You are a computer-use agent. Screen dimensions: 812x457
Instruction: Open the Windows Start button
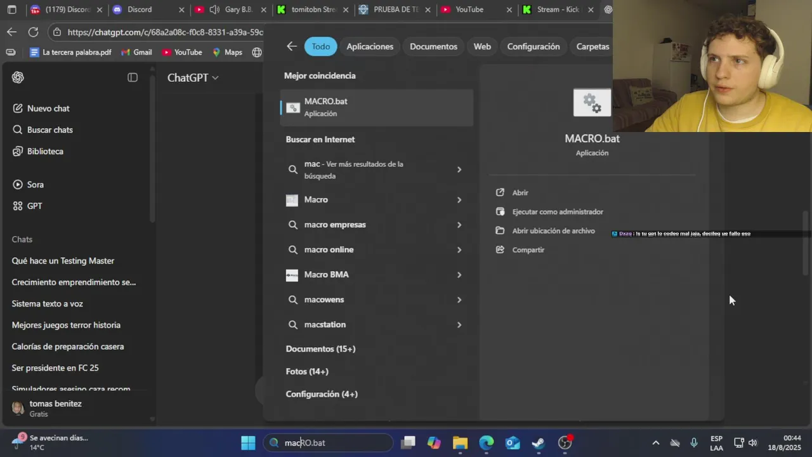pyautogui.click(x=248, y=442)
